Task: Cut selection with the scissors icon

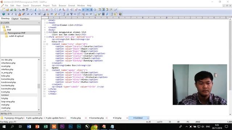Action: [x=36, y=10]
